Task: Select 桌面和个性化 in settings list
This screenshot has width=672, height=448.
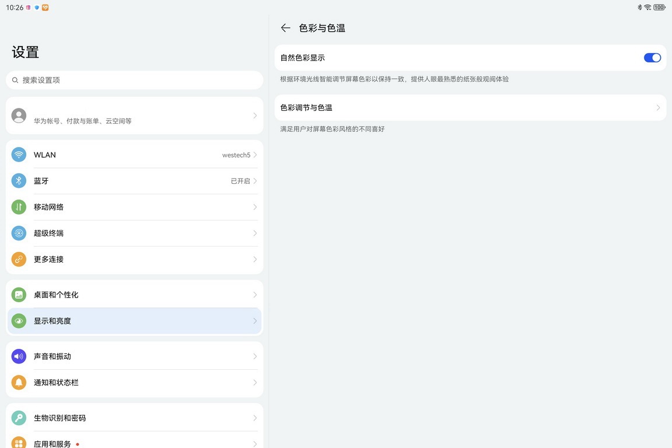Action: coord(135,295)
